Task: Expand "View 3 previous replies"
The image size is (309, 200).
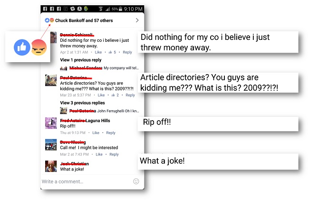Action: coord(83,103)
